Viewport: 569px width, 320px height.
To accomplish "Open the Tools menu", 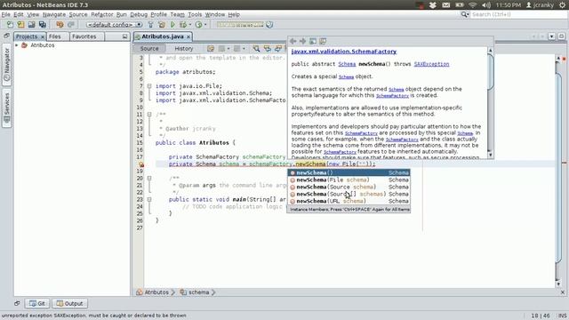I will tap(195, 14).
